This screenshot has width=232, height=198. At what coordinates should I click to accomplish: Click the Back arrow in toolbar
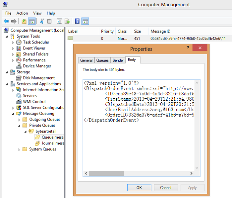coord(6,21)
